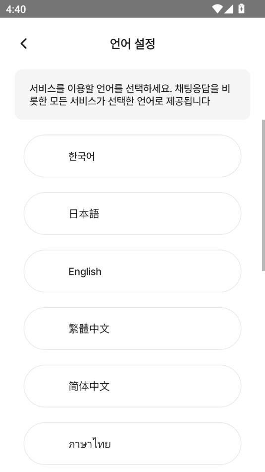Click the 언어 설정 page title
Screen dimensions: 265x472
[x=133, y=44]
